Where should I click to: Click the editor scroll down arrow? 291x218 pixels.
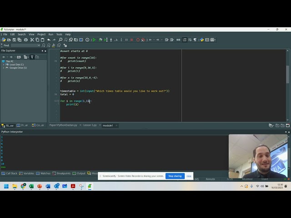coord(287,120)
